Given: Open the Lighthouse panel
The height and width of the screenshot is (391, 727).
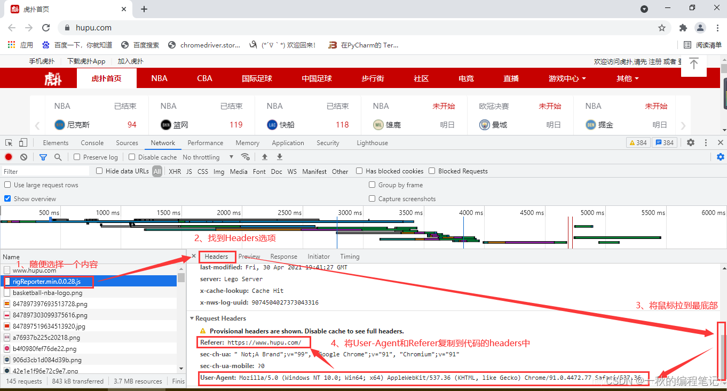Looking at the screenshot, I should coord(372,142).
